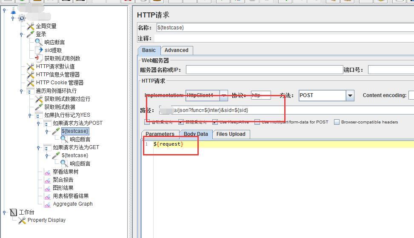The height and width of the screenshot is (238, 414).
Task: Collapse the thread group node
Action: click(x=13, y=18)
